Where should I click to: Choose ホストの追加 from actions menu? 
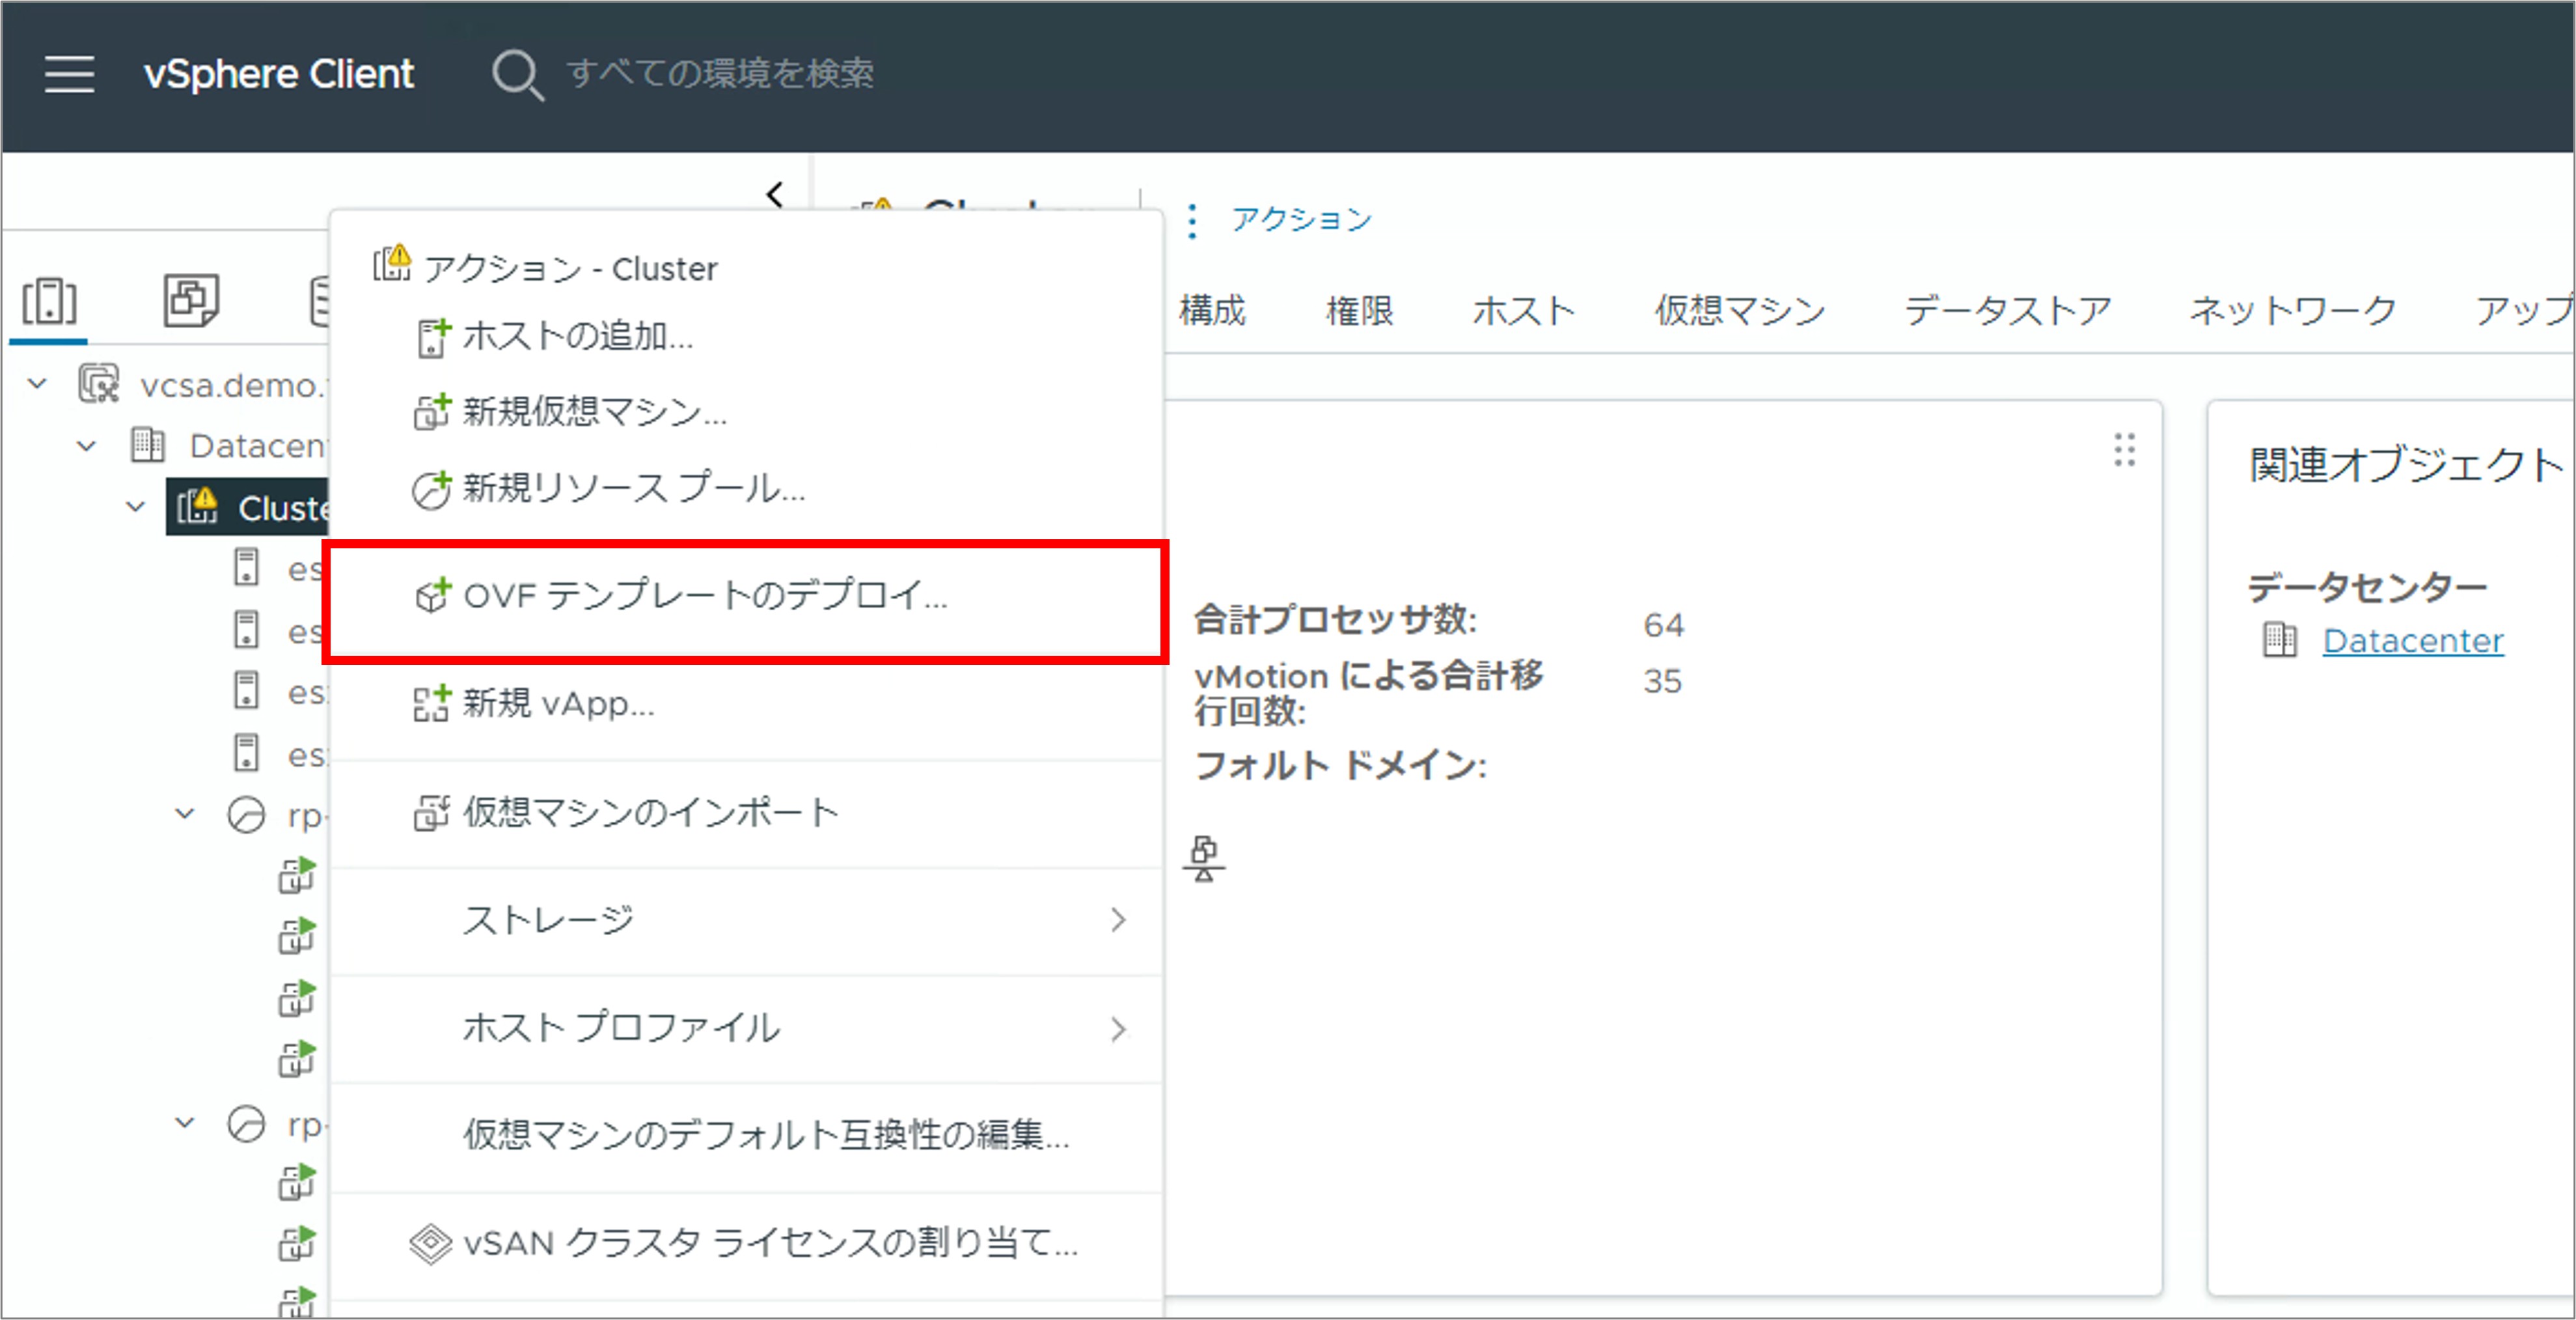point(746,336)
